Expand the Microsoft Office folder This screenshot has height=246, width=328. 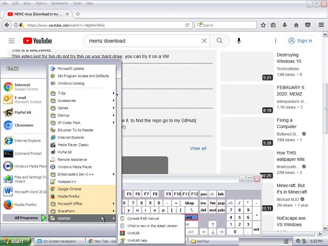pyautogui.click(x=82, y=203)
